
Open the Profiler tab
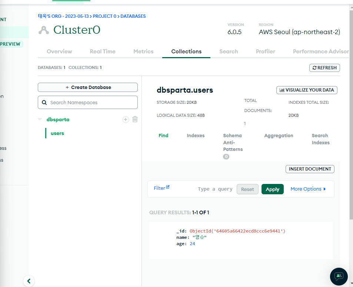(x=266, y=52)
